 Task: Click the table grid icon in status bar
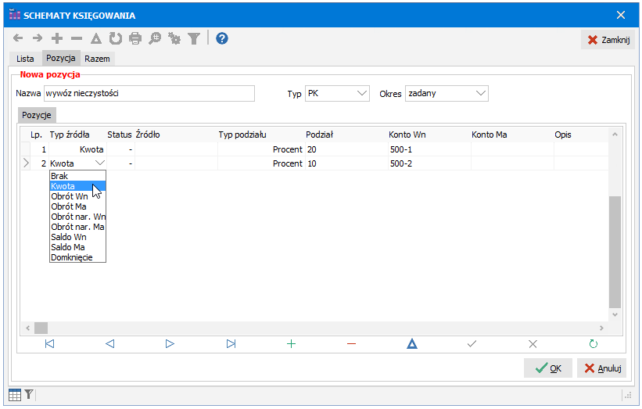click(15, 395)
